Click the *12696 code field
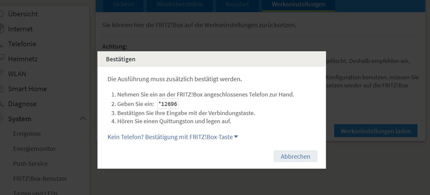 point(168,104)
